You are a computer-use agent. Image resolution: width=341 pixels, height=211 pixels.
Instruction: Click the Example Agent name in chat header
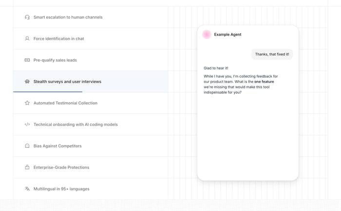pos(227,35)
